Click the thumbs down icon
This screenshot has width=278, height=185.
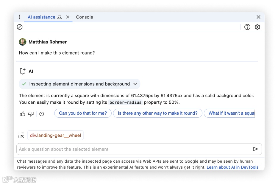31,114
